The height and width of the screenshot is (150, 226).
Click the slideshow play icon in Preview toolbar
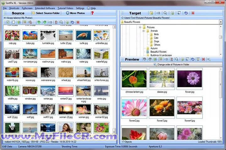(198, 59)
